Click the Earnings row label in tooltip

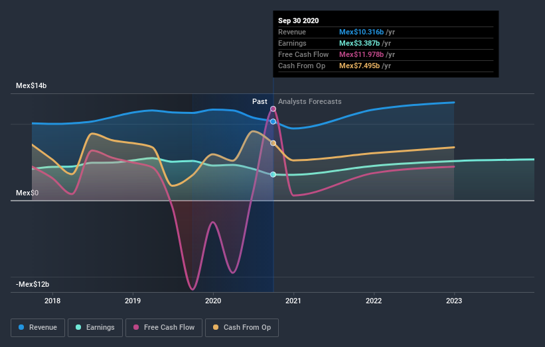click(292, 43)
